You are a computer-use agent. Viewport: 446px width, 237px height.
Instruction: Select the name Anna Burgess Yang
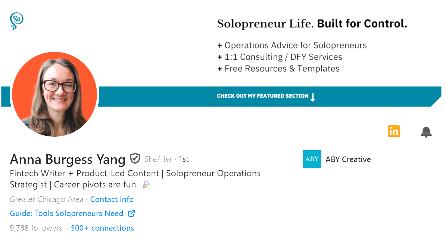68,159
